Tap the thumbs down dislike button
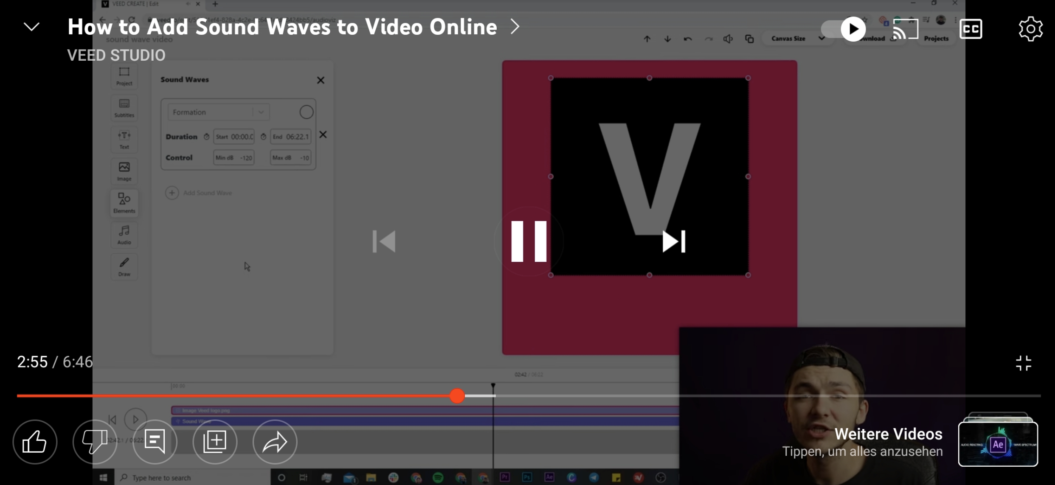 [95, 442]
